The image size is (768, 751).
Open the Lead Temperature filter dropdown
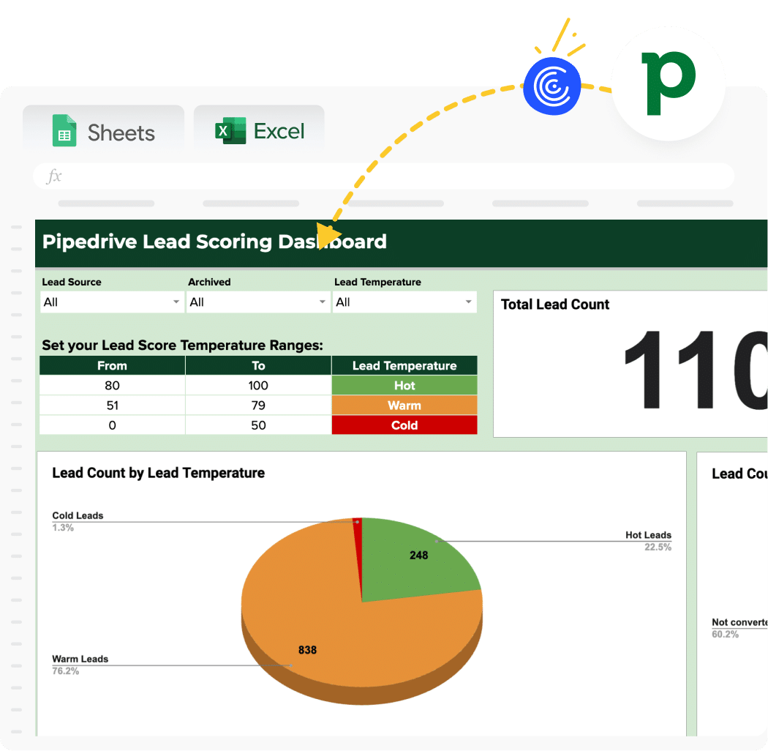pyautogui.click(x=404, y=302)
